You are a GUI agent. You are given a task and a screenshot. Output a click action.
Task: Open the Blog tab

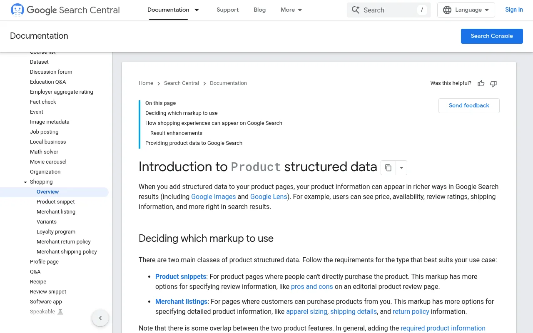click(260, 10)
